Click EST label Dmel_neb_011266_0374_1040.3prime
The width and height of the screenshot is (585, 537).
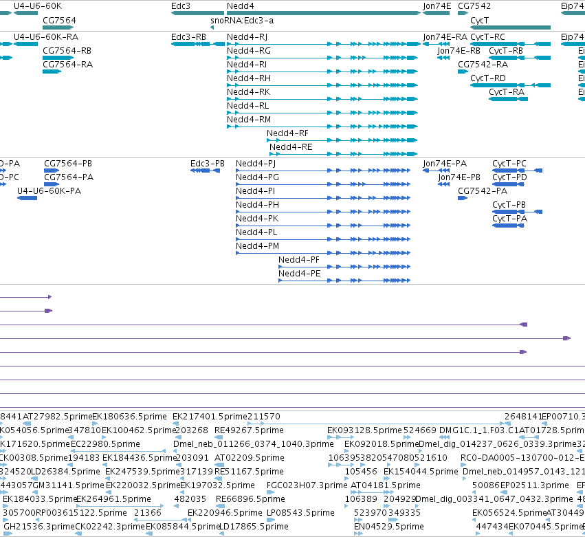point(254,444)
